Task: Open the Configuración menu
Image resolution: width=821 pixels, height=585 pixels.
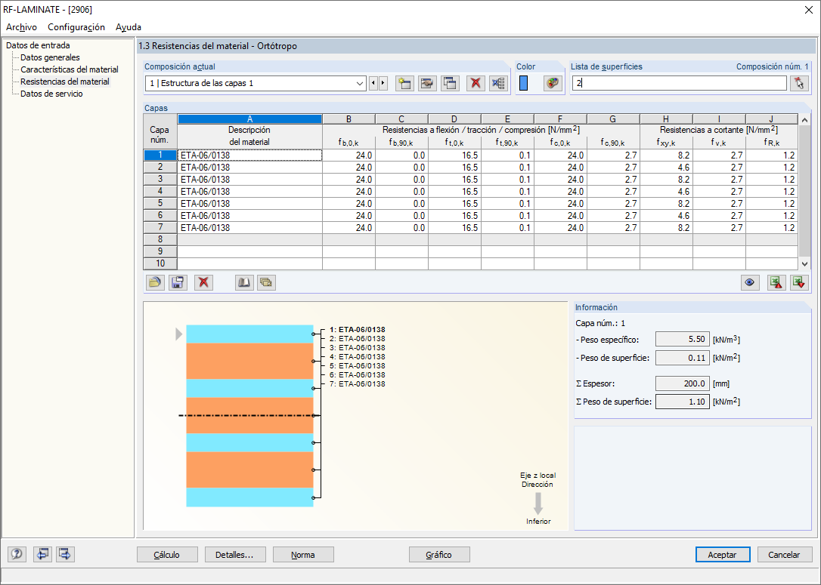Action: point(76,27)
